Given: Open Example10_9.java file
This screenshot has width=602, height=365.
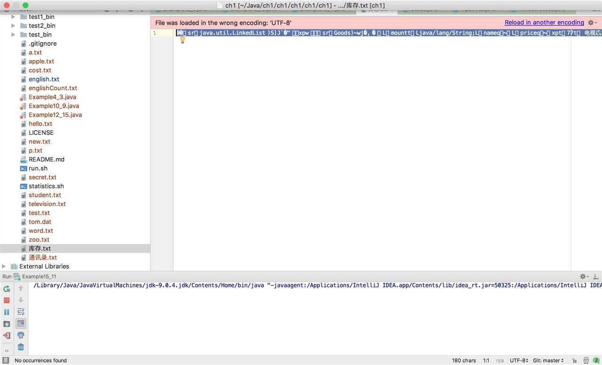Looking at the screenshot, I should point(54,106).
